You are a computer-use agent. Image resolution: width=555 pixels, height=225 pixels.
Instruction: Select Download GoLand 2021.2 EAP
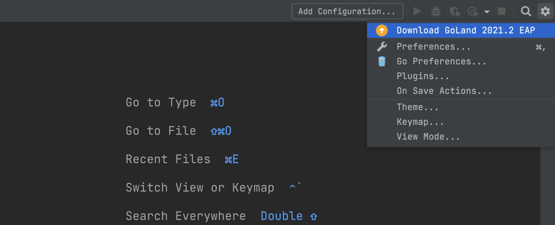pos(466,31)
